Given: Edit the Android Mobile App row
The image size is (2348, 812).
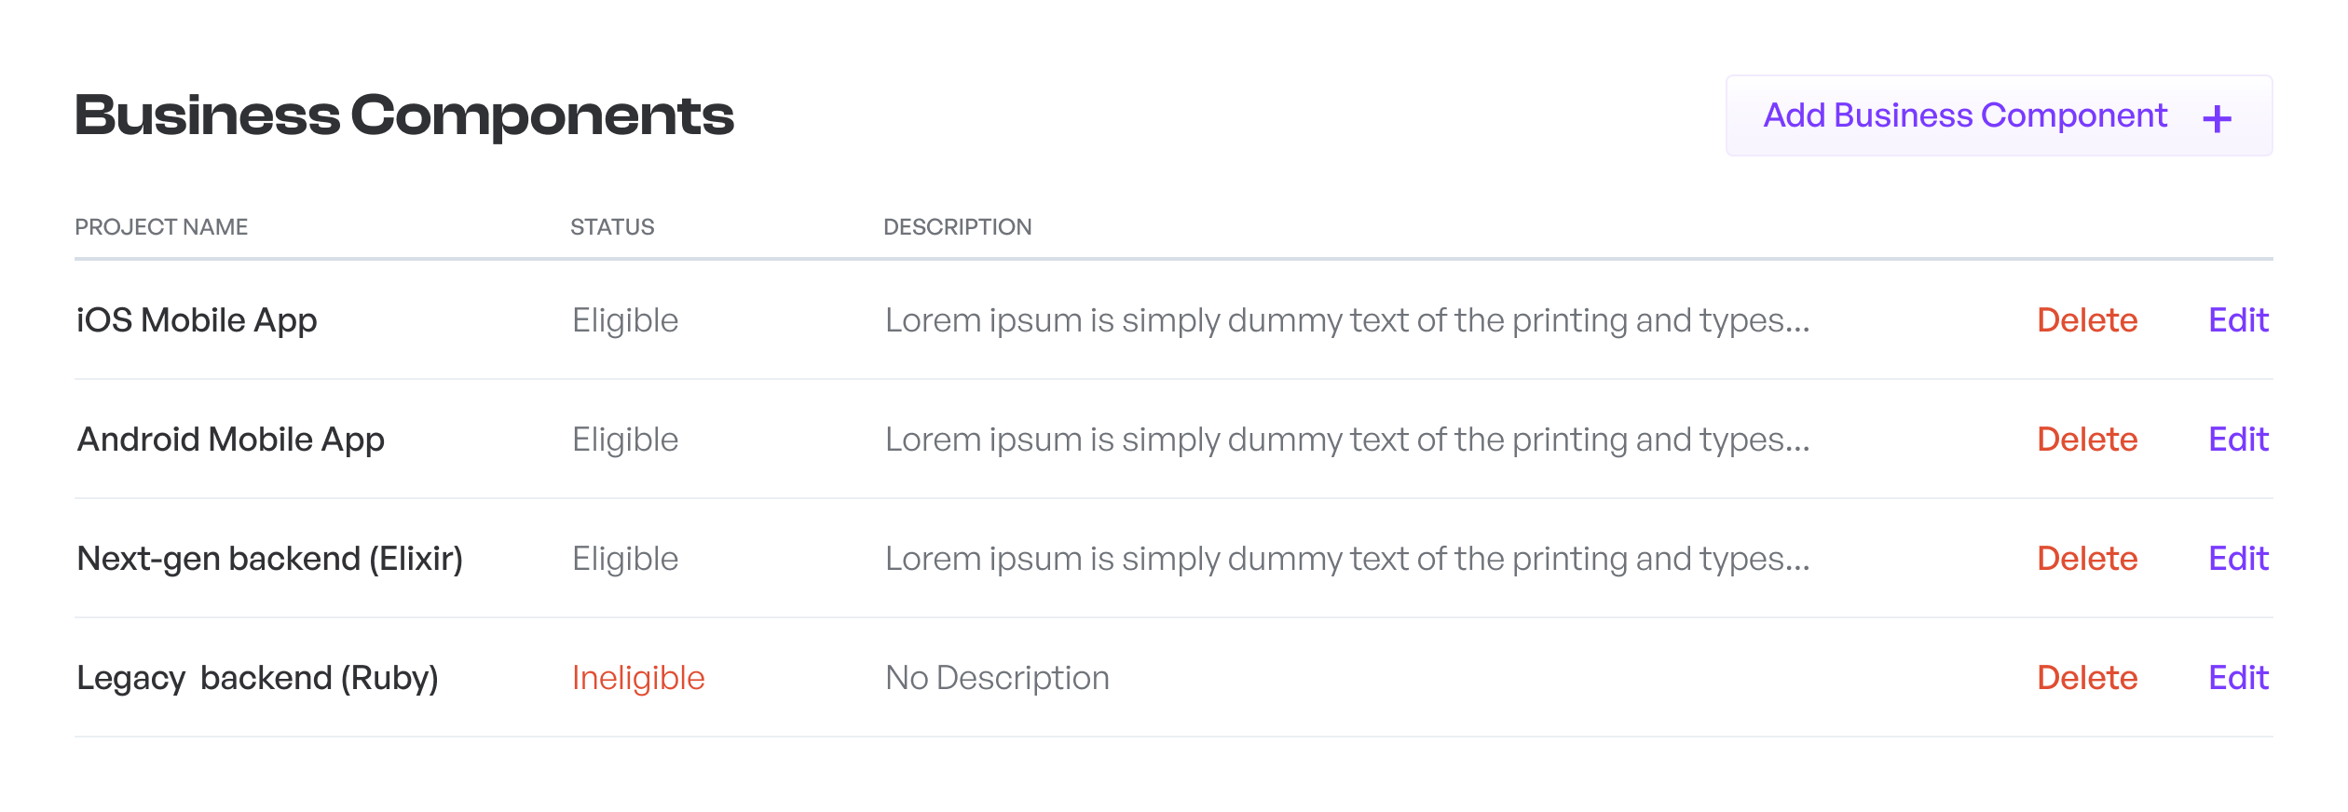Looking at the screenshot, I should [x=2238, y=440].
